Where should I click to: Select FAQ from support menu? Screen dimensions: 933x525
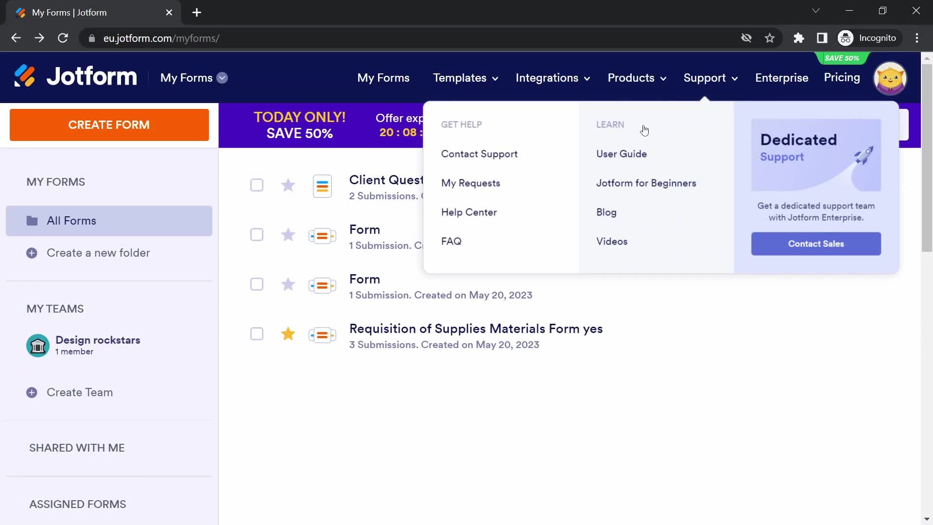[x=452, y=241]
